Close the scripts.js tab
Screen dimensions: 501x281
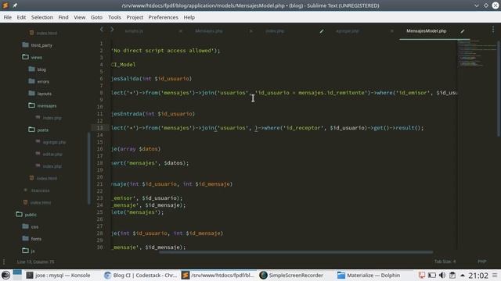click(181, 31)
